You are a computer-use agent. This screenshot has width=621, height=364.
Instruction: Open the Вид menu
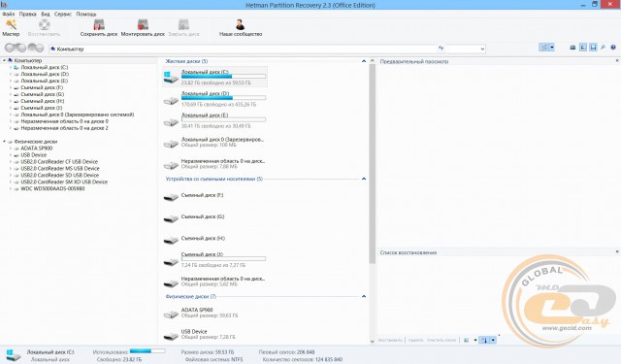click(46, 14)
